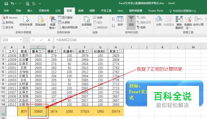This screenshot has width=207, height=119.
Task: Click 显示查询 show queries
Action: click(65, 17)
